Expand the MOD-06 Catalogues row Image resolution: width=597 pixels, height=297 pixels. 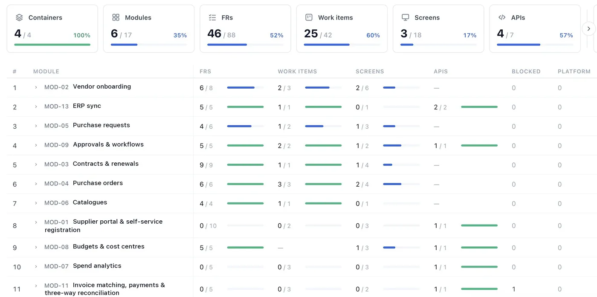click(x=36, y=203)
